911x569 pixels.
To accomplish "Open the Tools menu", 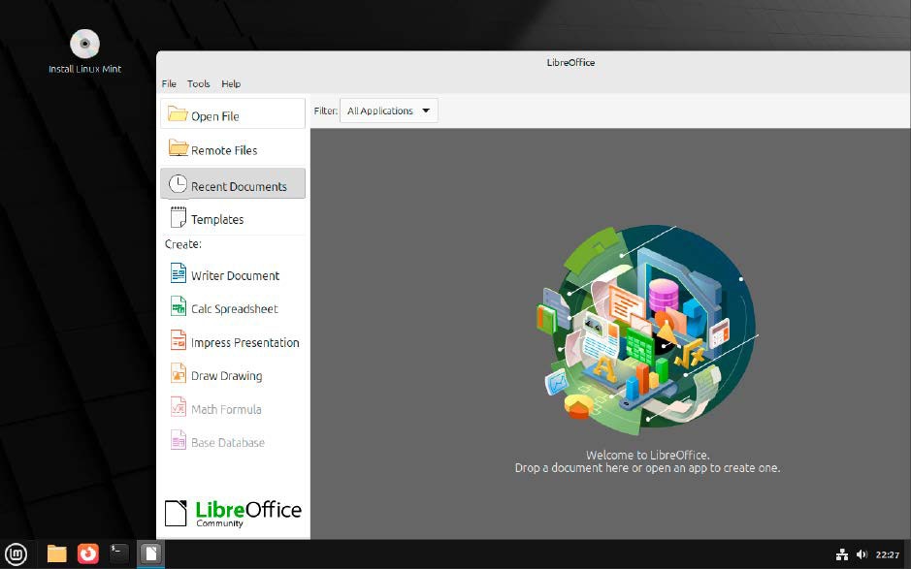I will pos(198,83).
